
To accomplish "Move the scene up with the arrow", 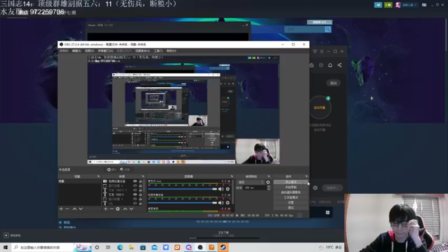I will point(74,209).
